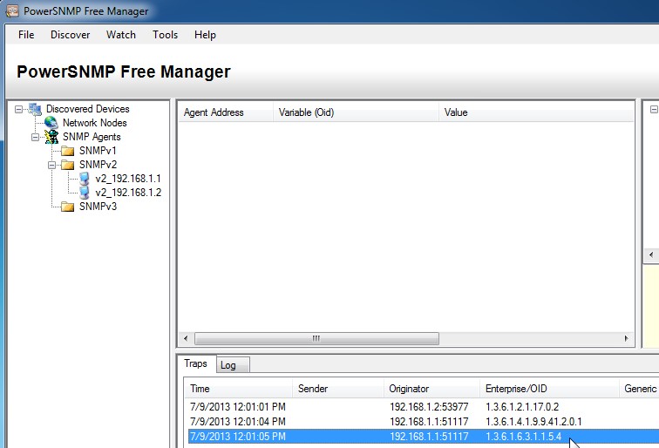Click the Network Nodes globe icon
The image size is (659, 448).
tap(51, 123)
